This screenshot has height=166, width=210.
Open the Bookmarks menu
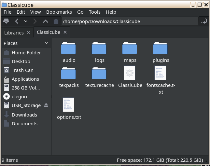(x=59, y=12)
